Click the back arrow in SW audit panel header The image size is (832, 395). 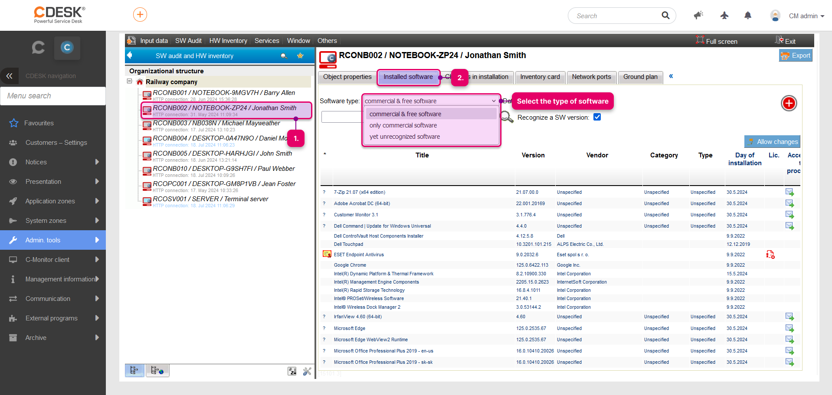tap(129, 55)
